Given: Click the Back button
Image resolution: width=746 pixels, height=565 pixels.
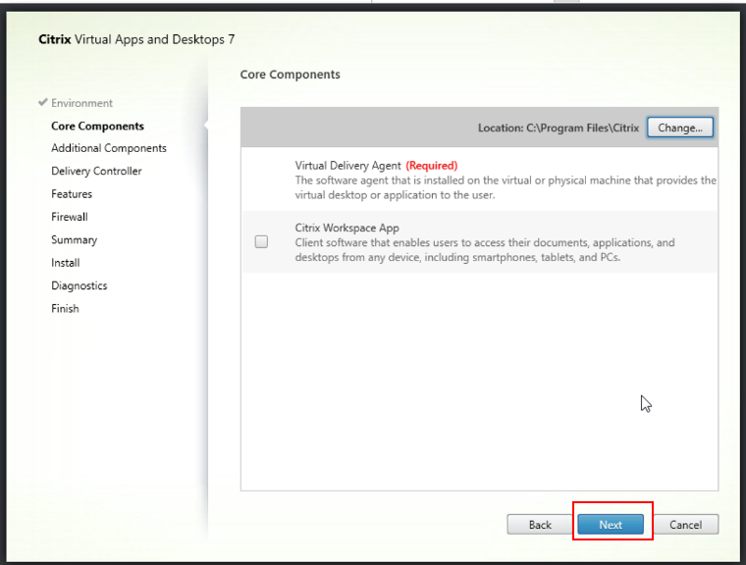Looking at the screenshot, I should pyautogui.click(x=540, y=524).
